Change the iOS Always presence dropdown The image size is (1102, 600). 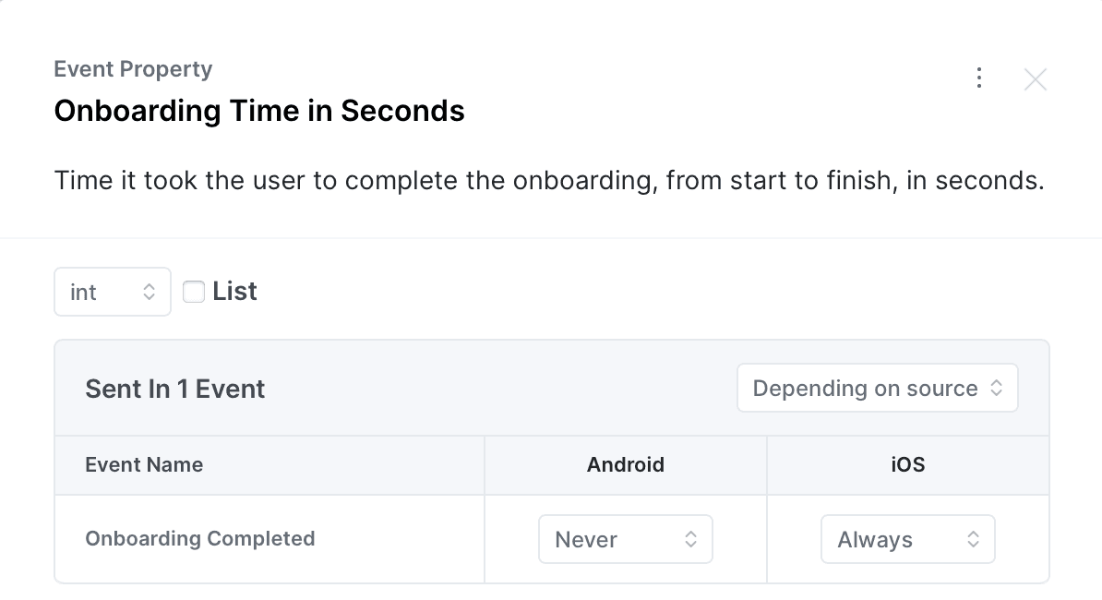tap(907, 539)
